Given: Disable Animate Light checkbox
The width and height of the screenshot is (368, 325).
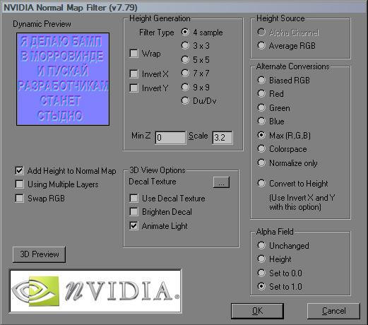Looking at the screenshot, I should click(x=133, y=226).
